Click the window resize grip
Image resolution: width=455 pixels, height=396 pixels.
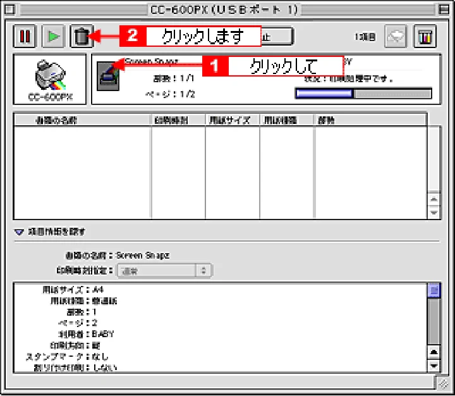(443, 383)
